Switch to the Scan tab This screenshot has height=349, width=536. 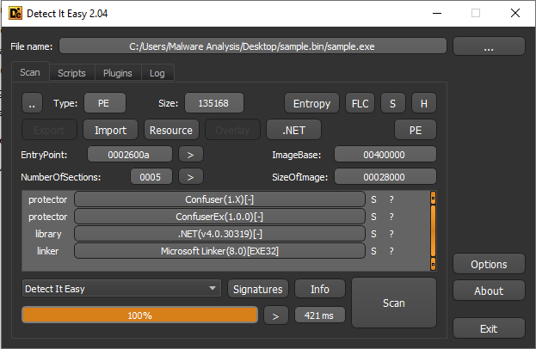tap(30, 72)
